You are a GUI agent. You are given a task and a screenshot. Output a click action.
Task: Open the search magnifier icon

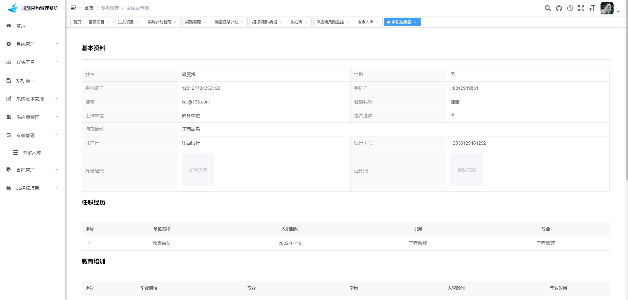click(548, 8)
